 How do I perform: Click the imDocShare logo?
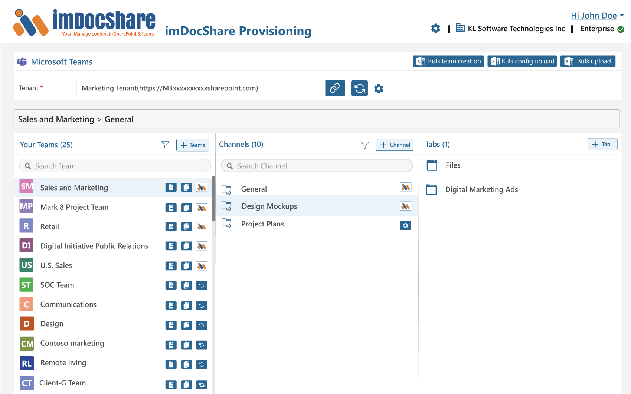[85, 23]
